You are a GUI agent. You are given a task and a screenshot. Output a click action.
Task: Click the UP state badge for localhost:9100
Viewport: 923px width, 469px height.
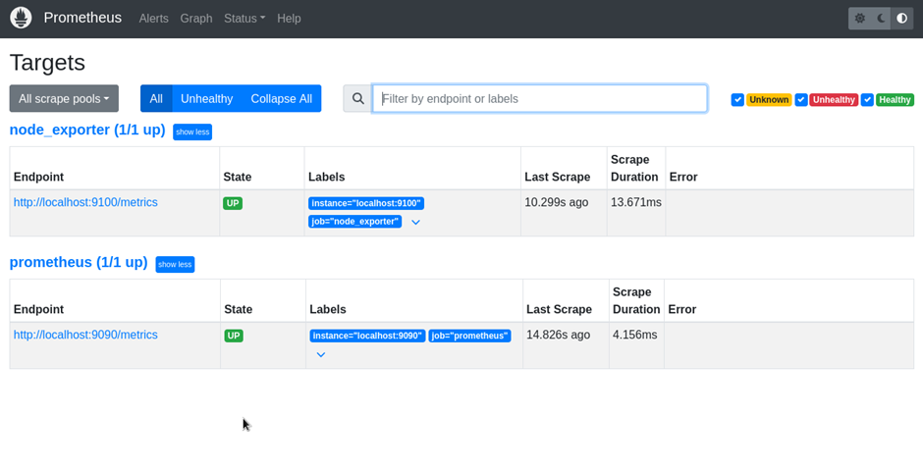coord(233,203)
